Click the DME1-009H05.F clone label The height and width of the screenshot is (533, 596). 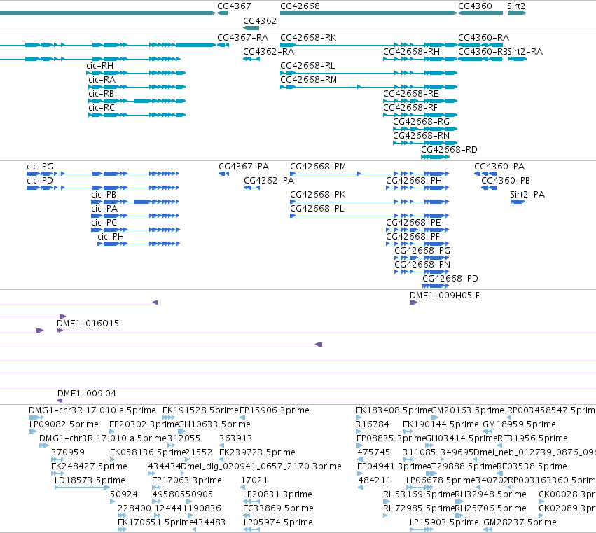click(445, 296)
